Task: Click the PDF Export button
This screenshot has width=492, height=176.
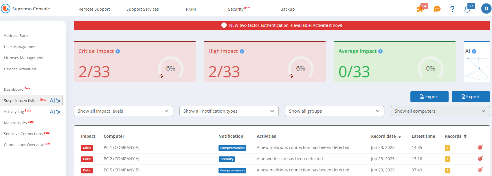Action: [429, 97]
